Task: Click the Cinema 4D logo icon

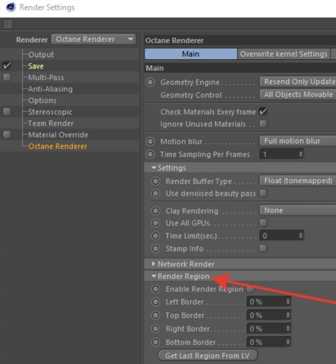Action: [x=10, y=8]
